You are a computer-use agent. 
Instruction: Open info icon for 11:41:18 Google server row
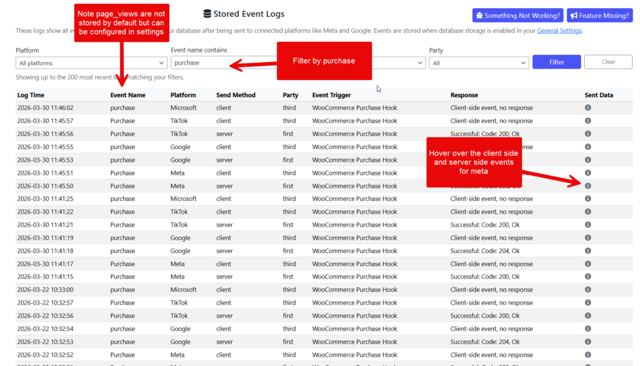587,251
